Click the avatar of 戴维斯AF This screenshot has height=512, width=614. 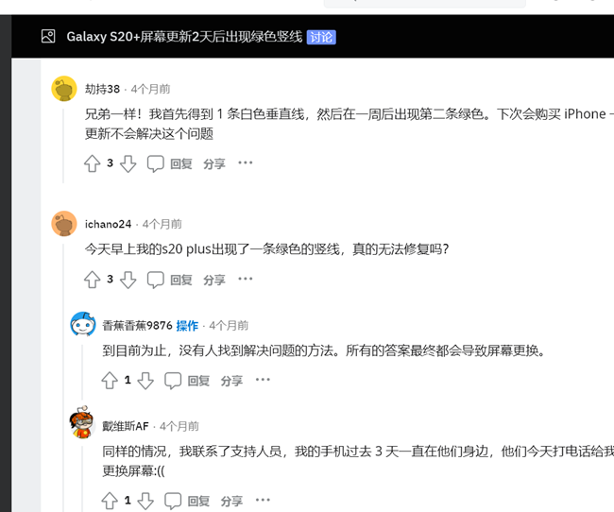(x=82, y=424)
